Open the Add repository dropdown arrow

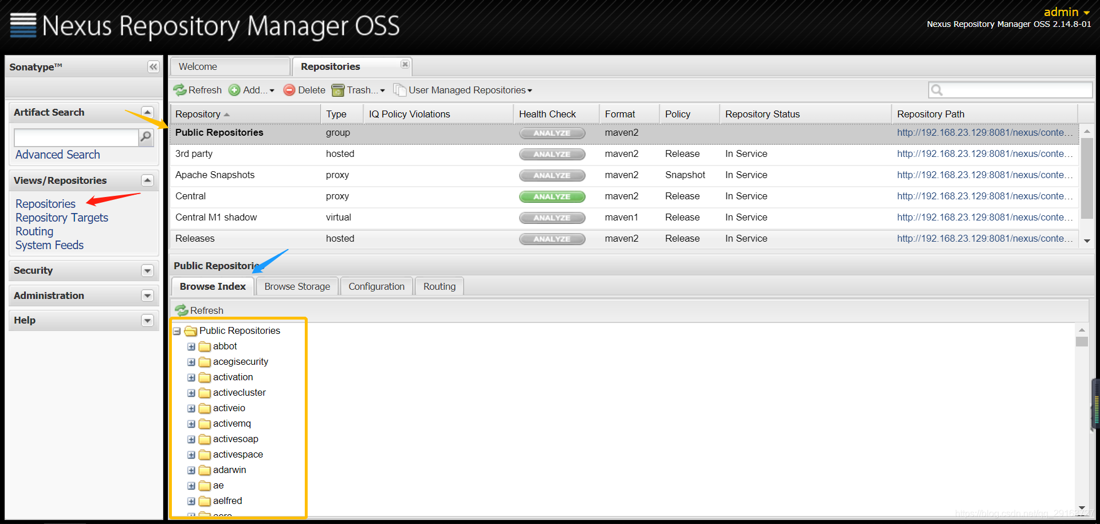[272, 90]
